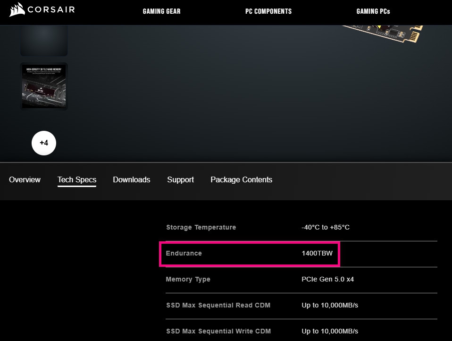Click the SSD Max Sequential Read CDM label

tap(218, 305)
